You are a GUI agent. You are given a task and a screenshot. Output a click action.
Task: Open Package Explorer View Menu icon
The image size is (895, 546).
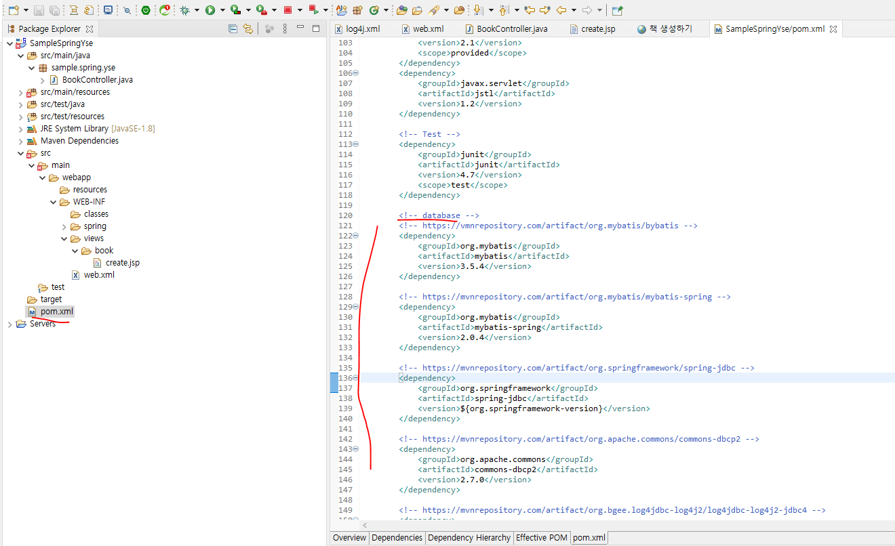coord(285,28)
